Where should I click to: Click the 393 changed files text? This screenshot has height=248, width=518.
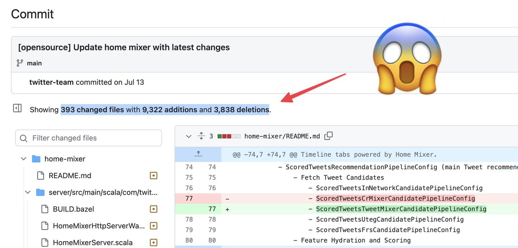(92, 110)
